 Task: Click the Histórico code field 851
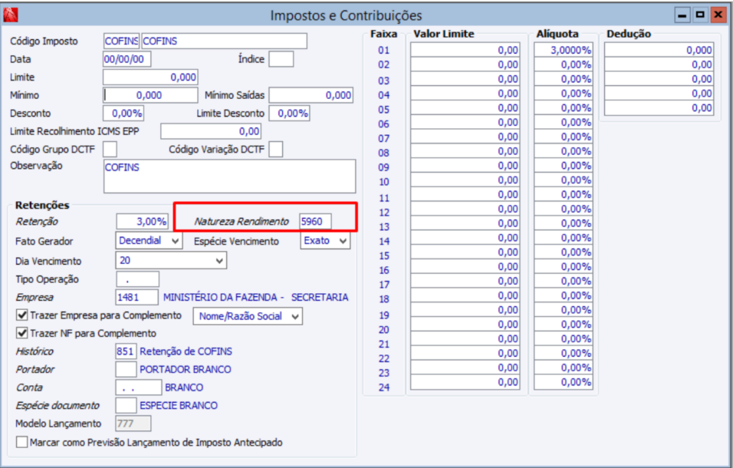pyautogui.click(x=126, y=351)
